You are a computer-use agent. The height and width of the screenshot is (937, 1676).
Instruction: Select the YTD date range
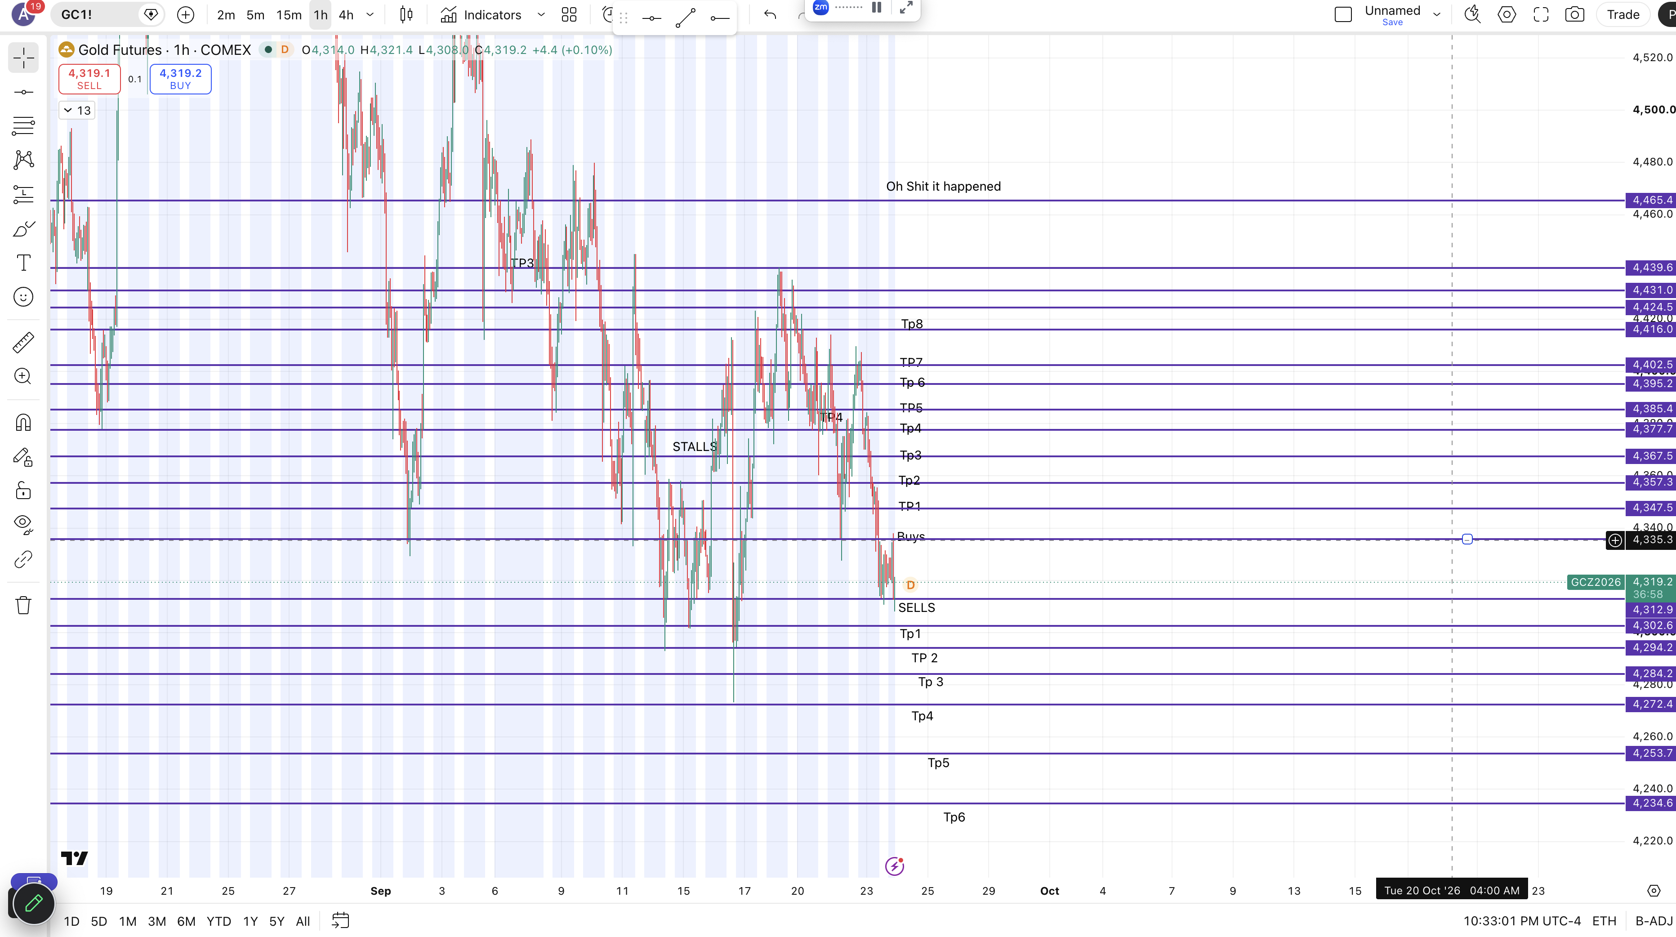(x=218, y=921)
